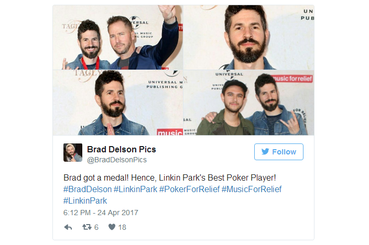Open the #PokerForRelief hashtag

tap(189, 190)
